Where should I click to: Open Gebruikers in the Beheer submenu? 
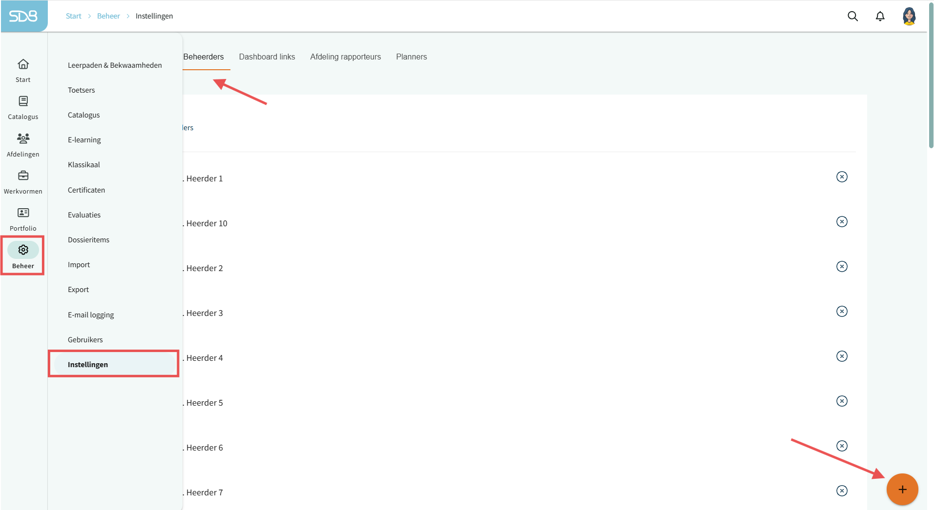point(85,340)
